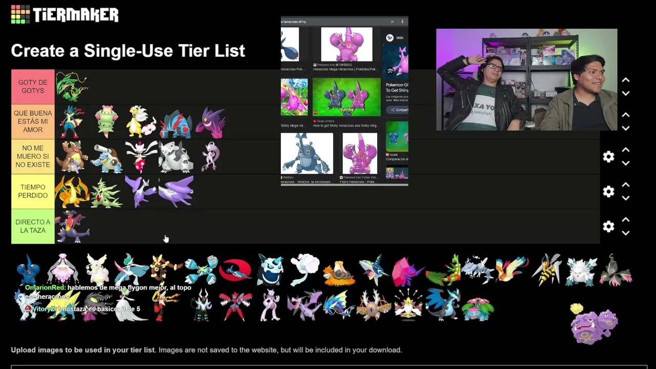Pick Mega Camerupt from the unranked pool

point(339,273)
